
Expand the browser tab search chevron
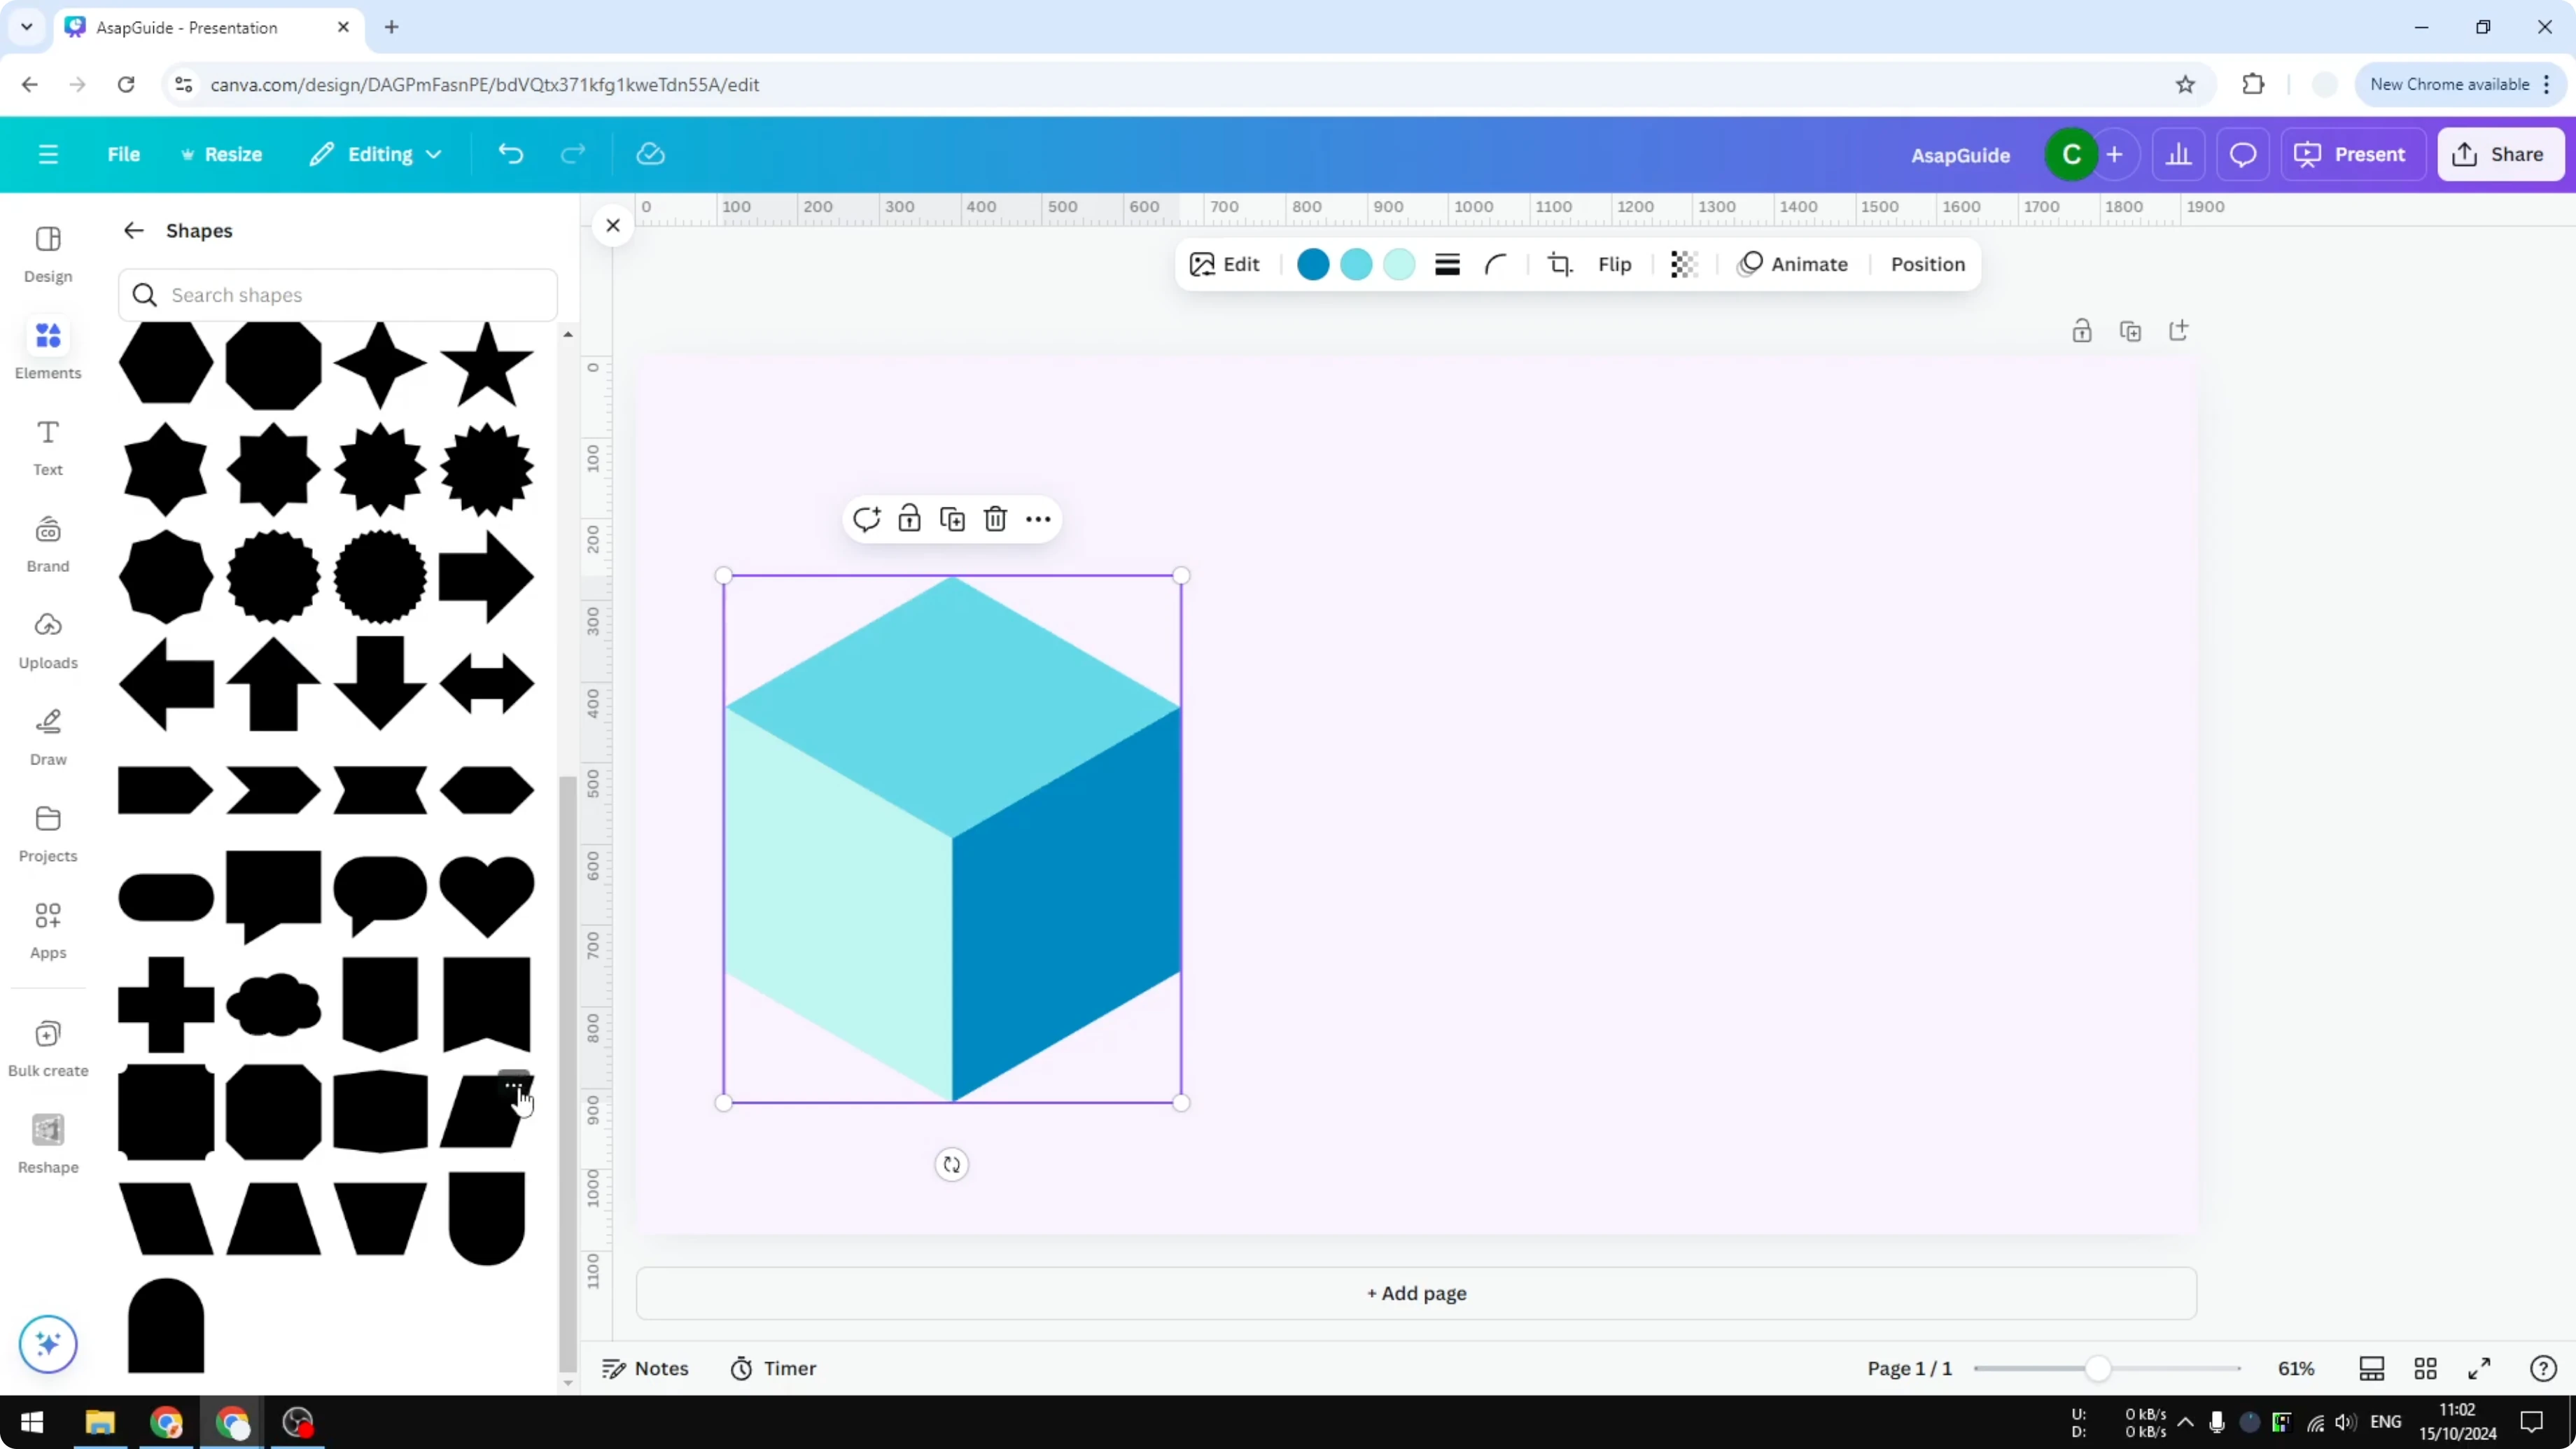[26, 27]
